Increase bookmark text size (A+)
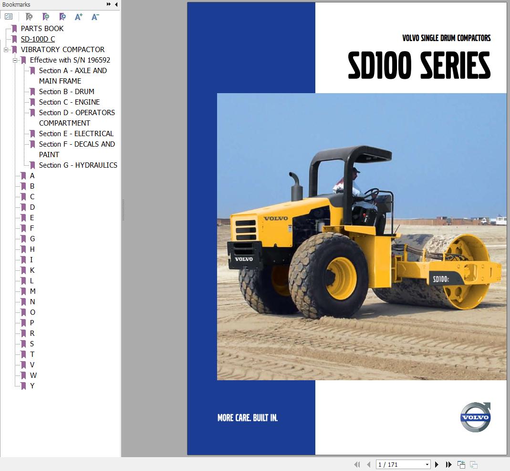Screen dimensions: 510x471 coord(79,17)
